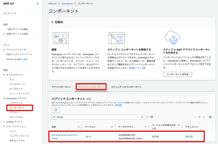Viewport: 218px width, 144px height.
Task: Click page number 1 in pagination
Action: click(x=200, y=117)
